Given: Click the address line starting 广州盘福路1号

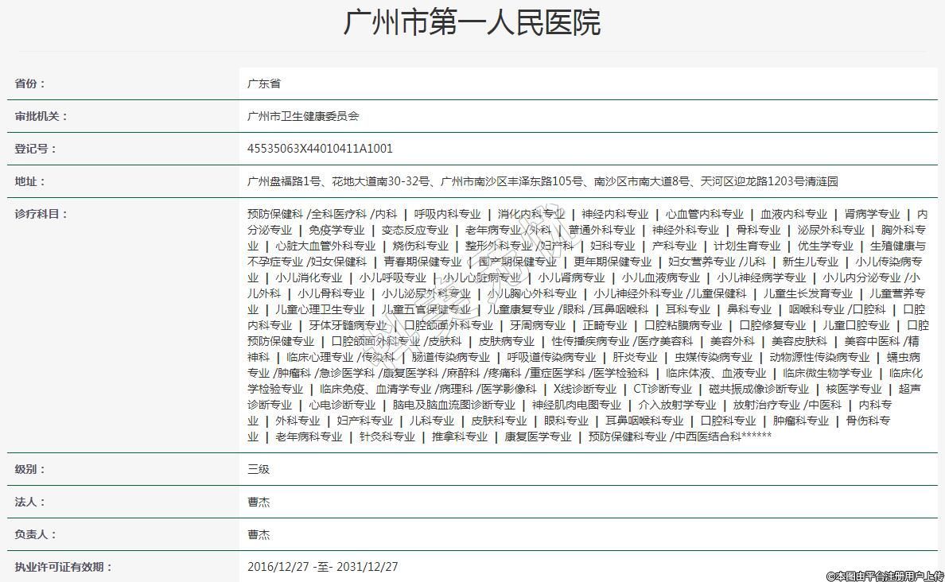Looking at the screenshot, I should tap(542, 181).
